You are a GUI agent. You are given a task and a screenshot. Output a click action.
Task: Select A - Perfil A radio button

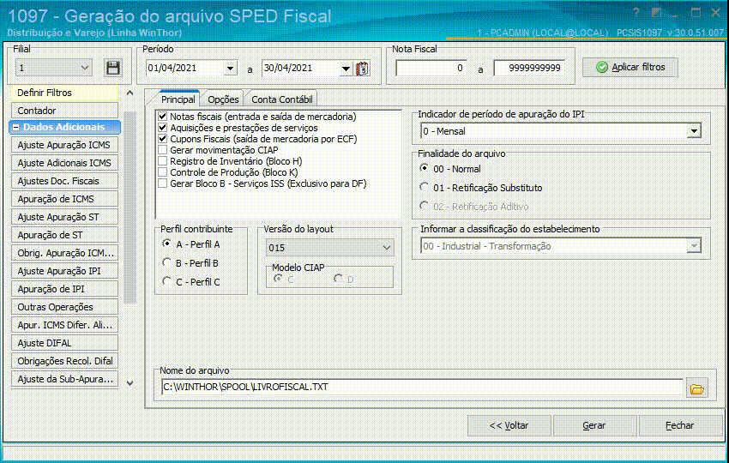pos(166,244)
